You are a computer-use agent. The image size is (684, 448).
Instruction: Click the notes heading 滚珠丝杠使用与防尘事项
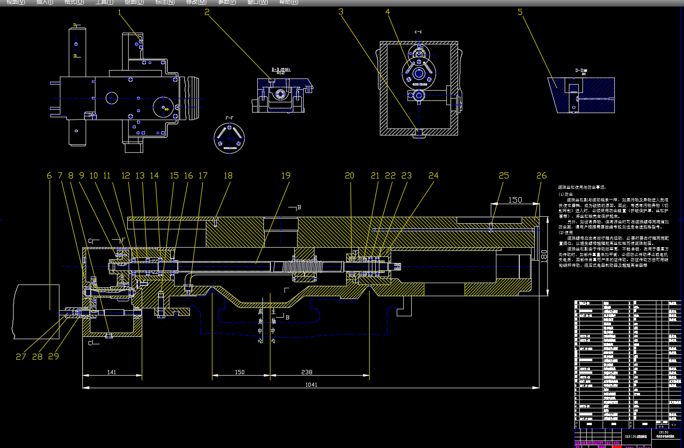tap(582, 187)
